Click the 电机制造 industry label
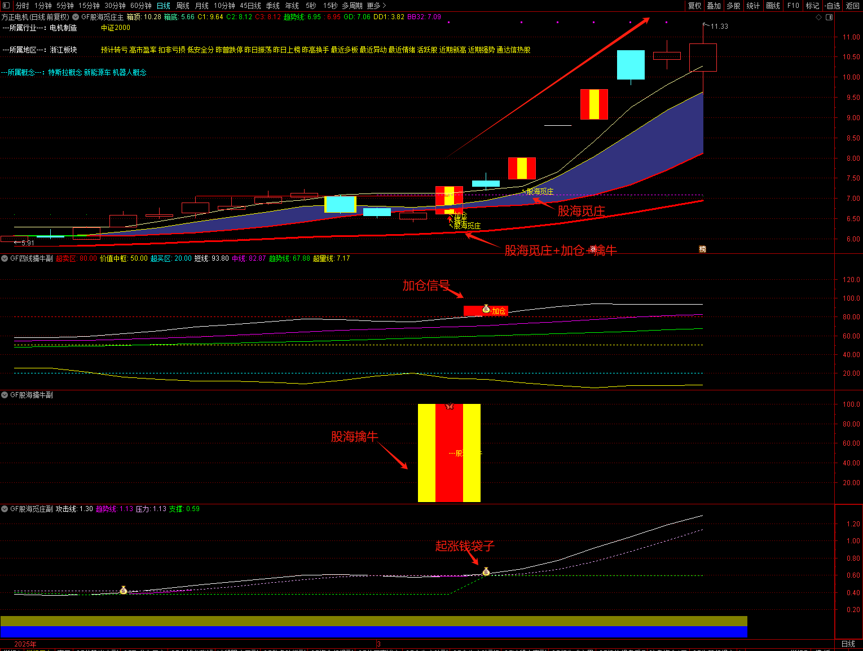Viewport: 863px width, 651px height. coord(63,28)
